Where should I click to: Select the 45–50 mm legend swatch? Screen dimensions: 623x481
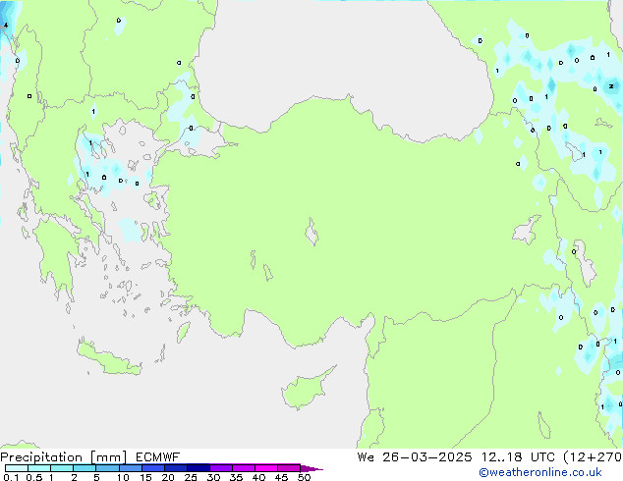coord(289,468)
